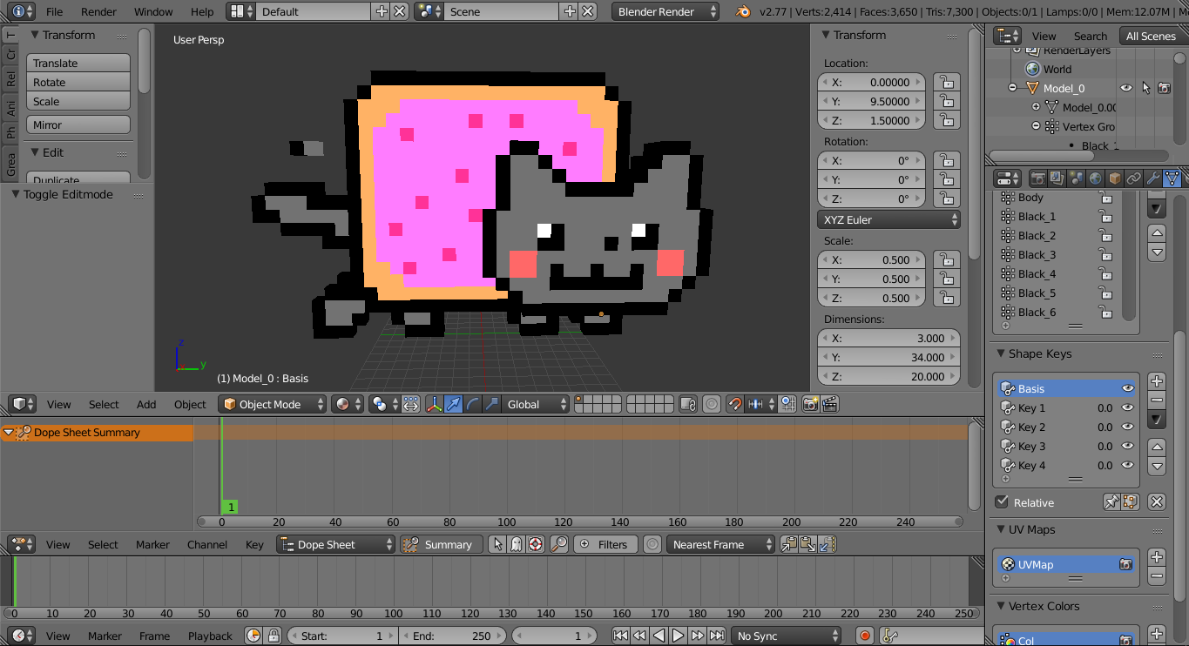1189x646 pixels.
Task: Open the Blender Render engine dropdown
Action: point(666,11)
